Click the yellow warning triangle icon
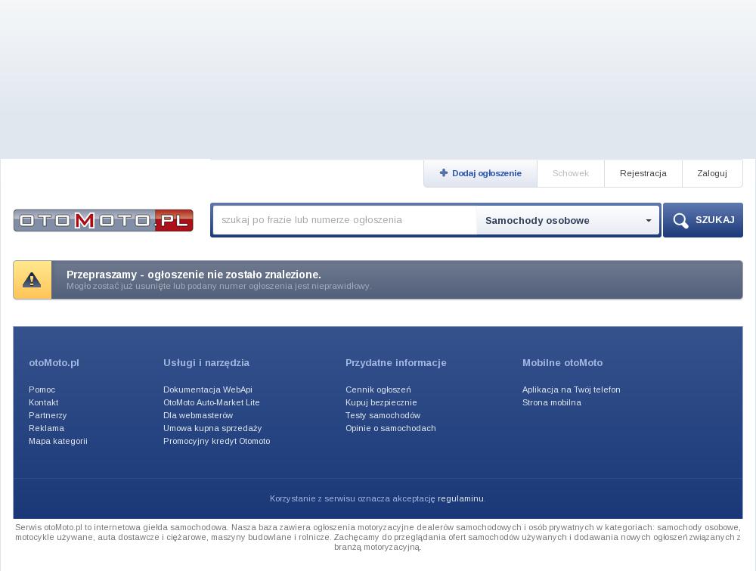This screenshot has height=571, width=756. pos(32,280)
